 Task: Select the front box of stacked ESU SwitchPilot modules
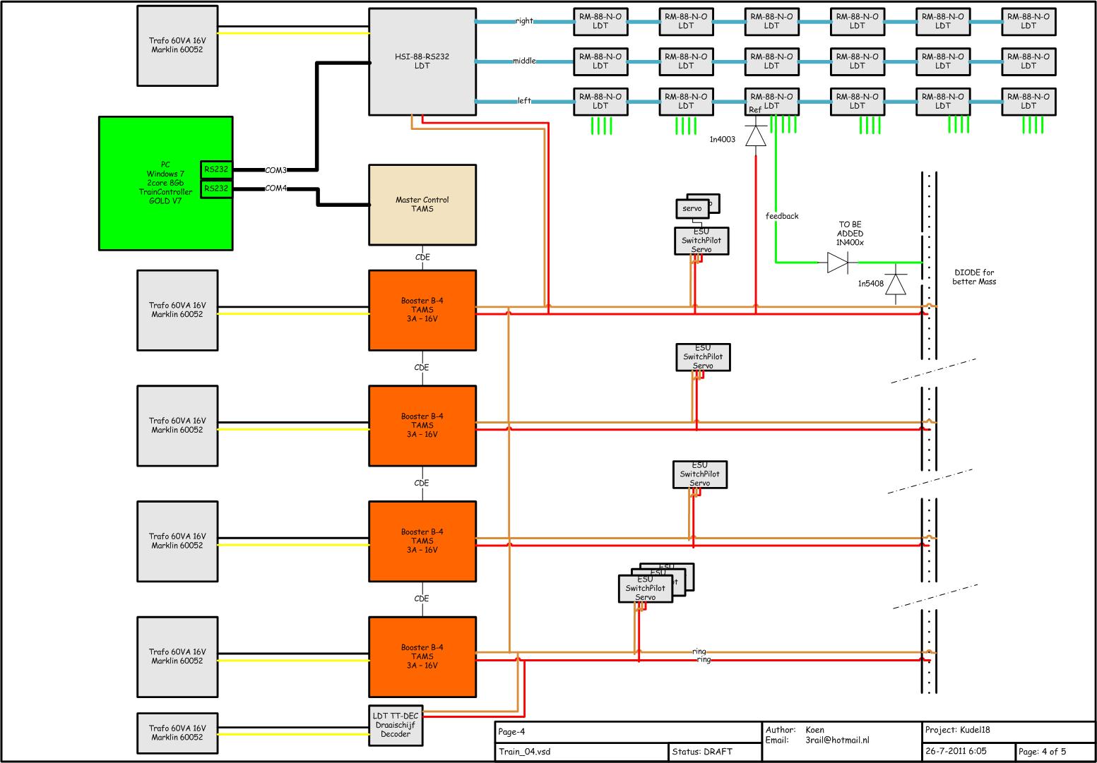645,589
